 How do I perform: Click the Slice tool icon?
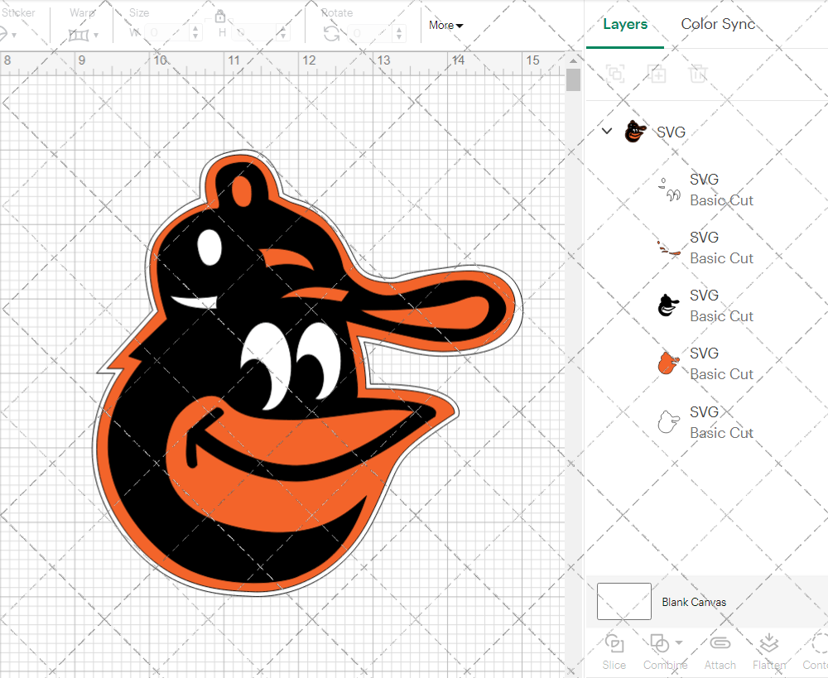pyautogui.click(x=614, y=644)
